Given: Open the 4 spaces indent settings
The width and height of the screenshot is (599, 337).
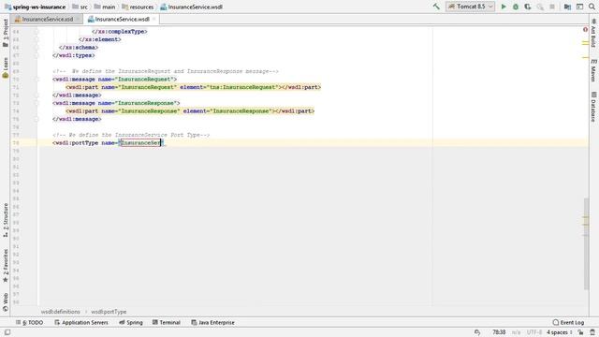Looking at the screenshot, I should [x=560, y=332].
